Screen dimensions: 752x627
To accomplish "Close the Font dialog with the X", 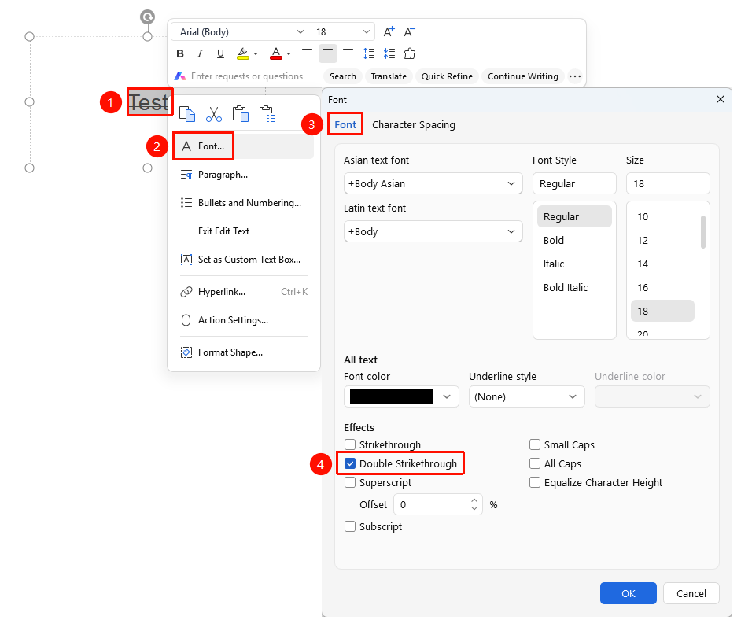I will pyautogui.click(x=721, y=99).
